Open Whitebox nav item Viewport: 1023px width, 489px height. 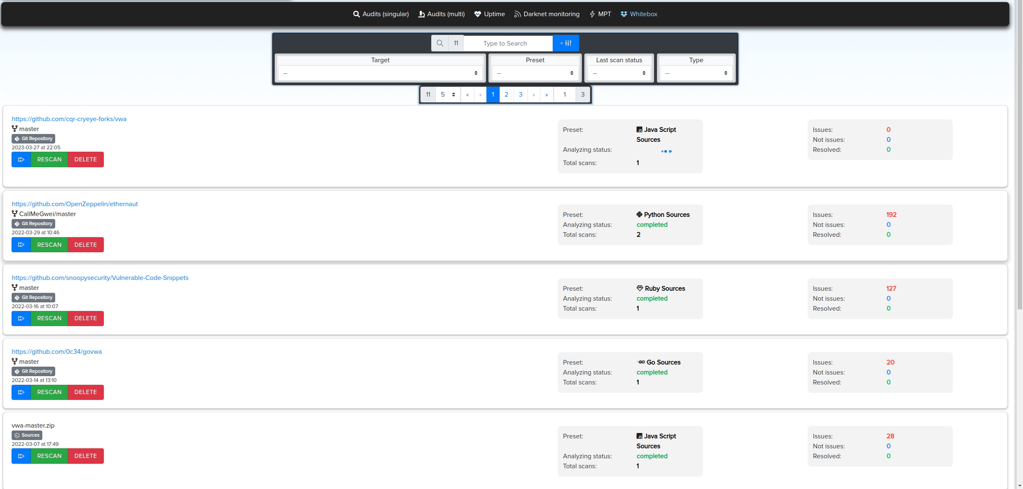(x=639, y=14)
